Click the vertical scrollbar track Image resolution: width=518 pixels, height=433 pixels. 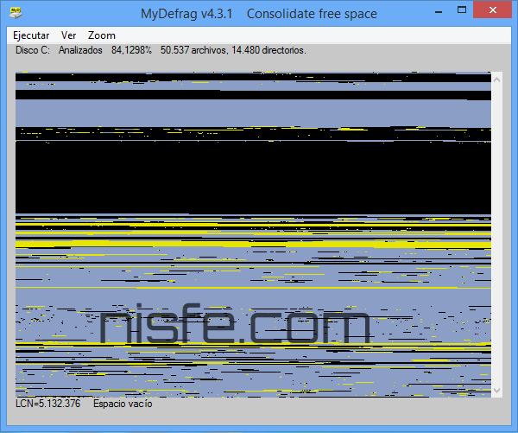(x=496, y=233)
